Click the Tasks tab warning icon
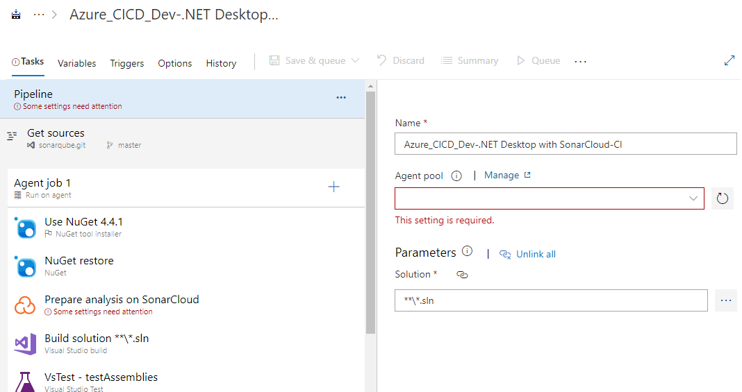 coord(15,62)
